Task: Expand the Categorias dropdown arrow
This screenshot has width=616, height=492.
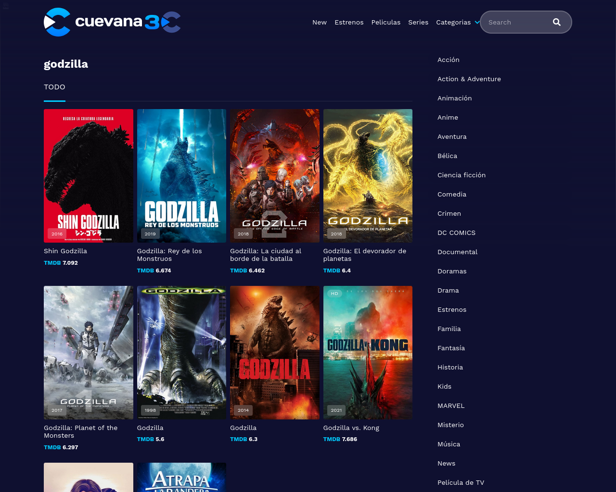Action: coord(477,22)
